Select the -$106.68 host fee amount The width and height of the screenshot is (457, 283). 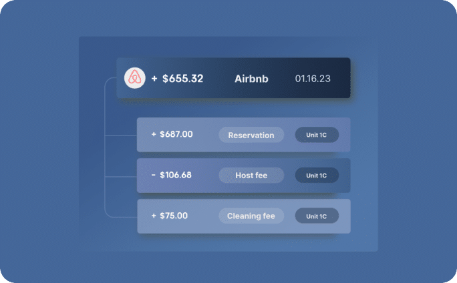[x=171, y=175]
